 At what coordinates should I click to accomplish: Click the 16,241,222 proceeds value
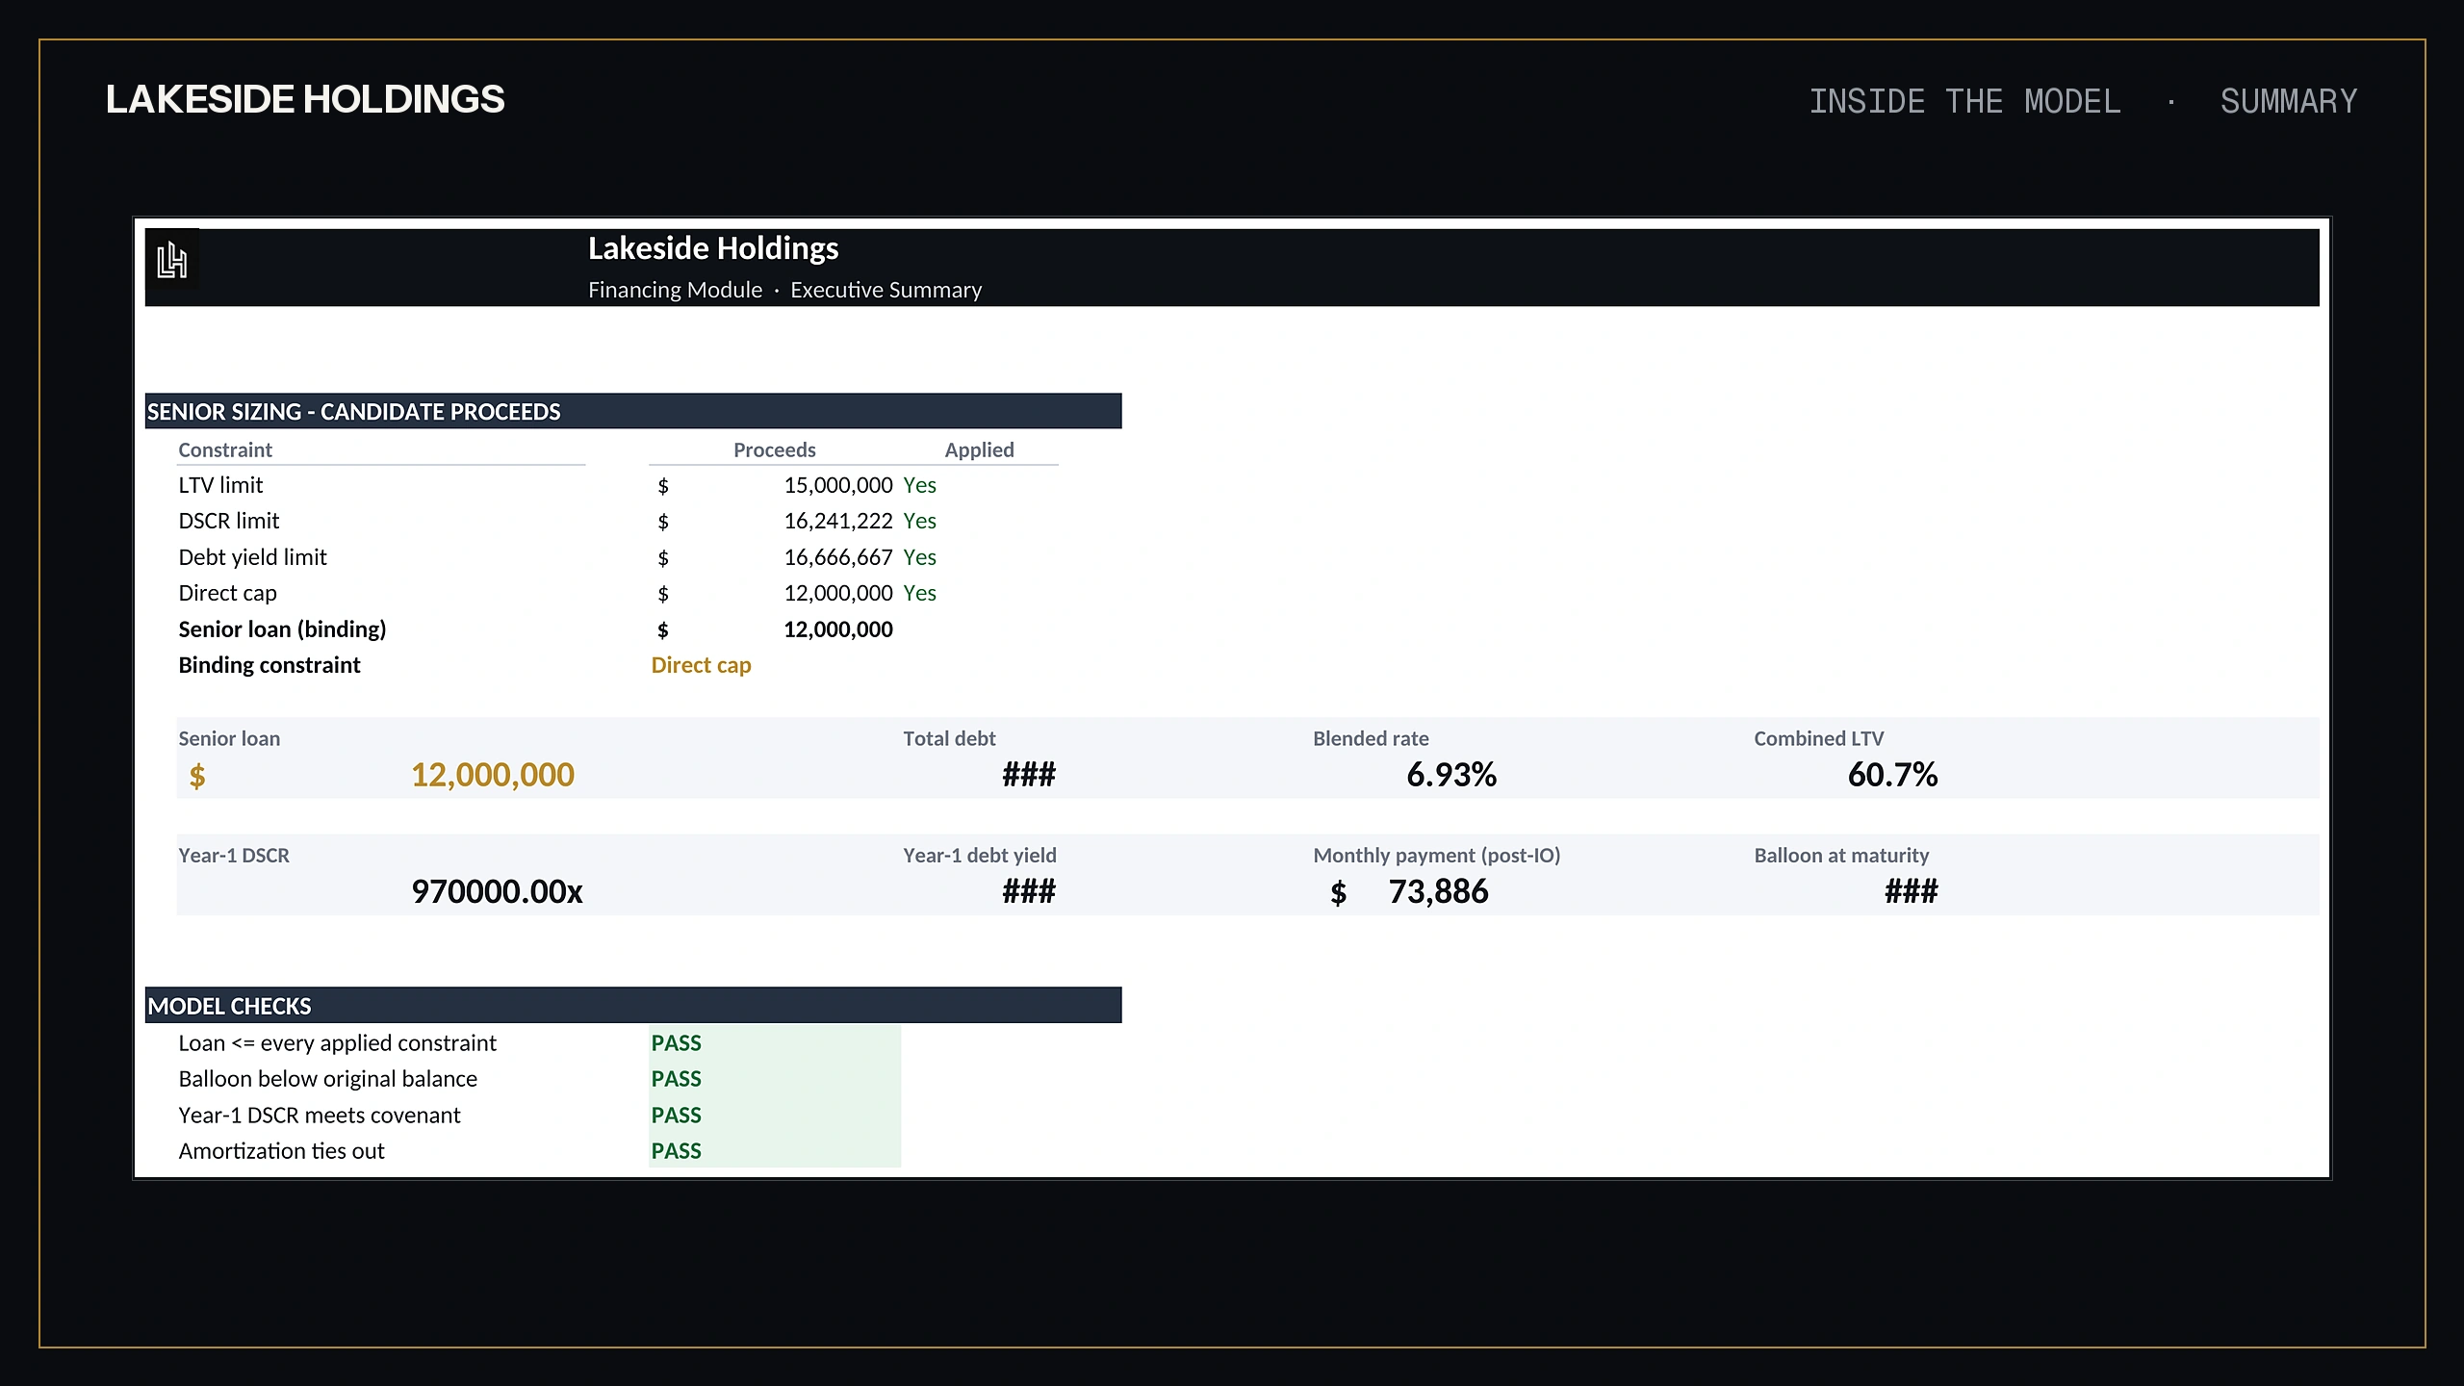click(x=838, y=521)
